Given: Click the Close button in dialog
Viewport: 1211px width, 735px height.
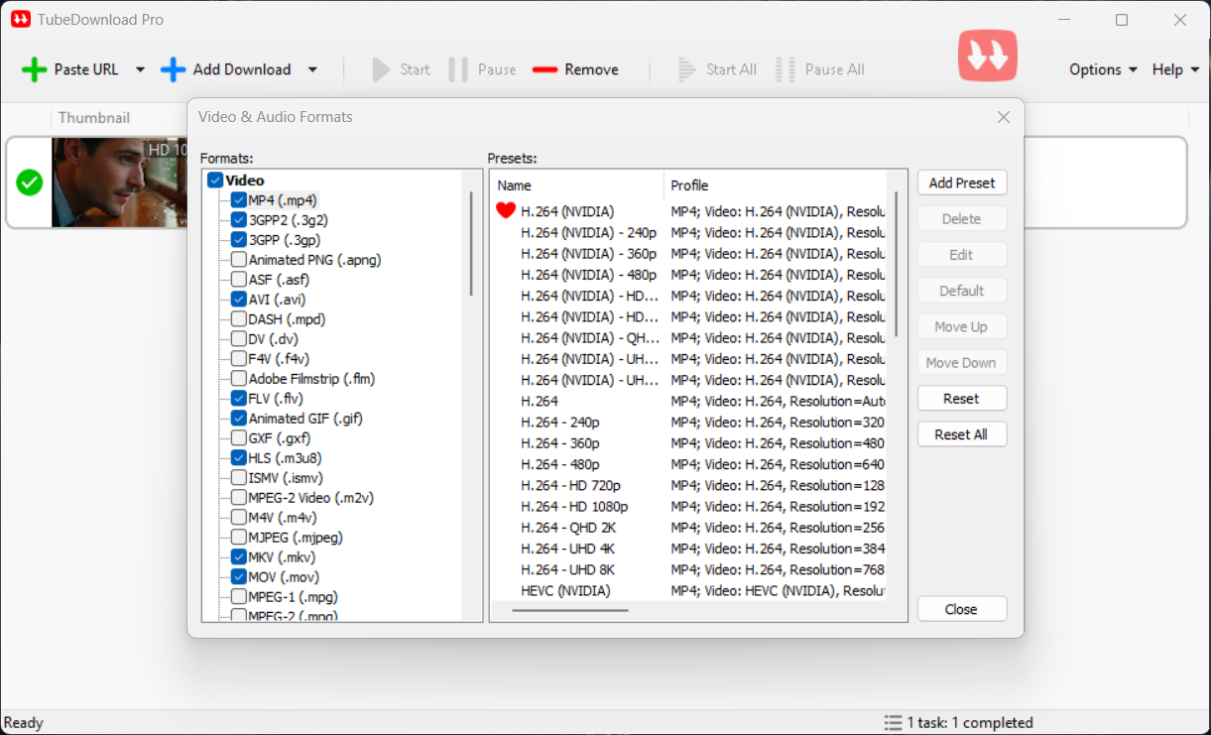Looking at the screenshot, I should pos(962,609).
